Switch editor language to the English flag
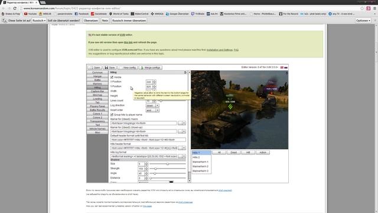Viewport: 378px width, 213px height. (282, 67)
